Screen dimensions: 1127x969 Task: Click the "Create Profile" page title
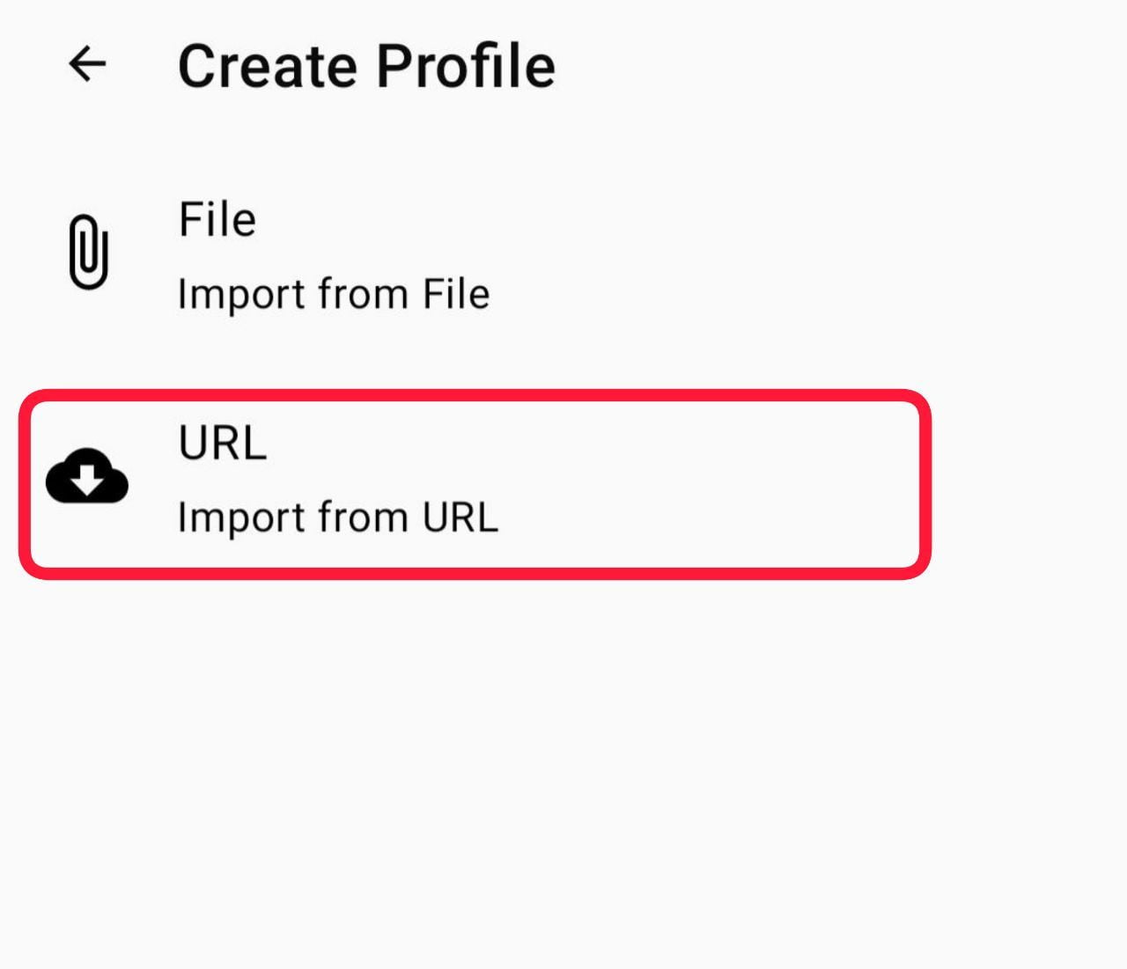pyautogui.click(x=366, y=66)
